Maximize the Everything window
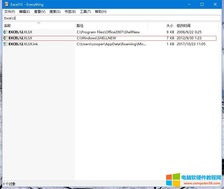Image resolution: width=224 pixels, height=189 pixels. tap(202, 4)
